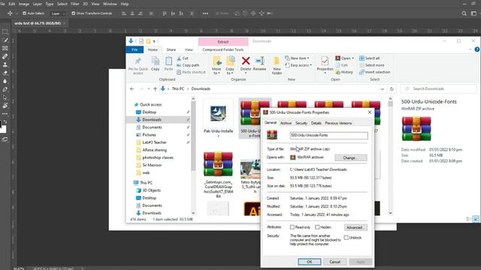Open the Explorer File tab
Viewport: 481px width, 270px height.
[135, 49]
